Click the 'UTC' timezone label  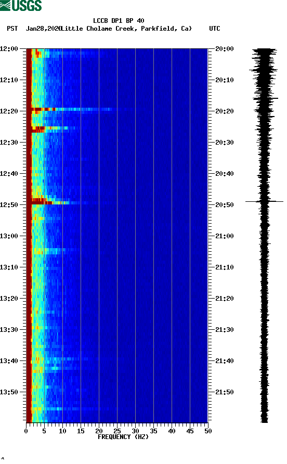[x=215, y=29]
